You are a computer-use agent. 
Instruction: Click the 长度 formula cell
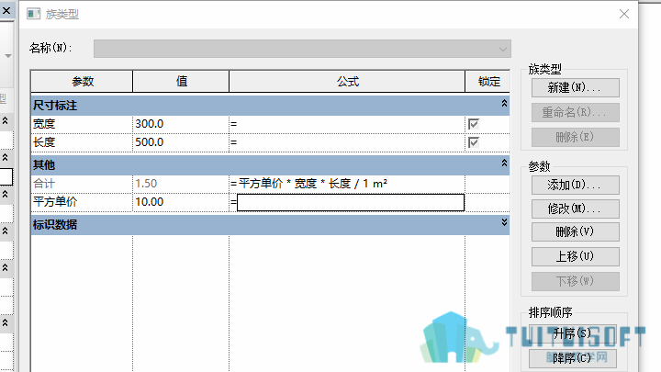pyautogui.click(x=347, y=142)
